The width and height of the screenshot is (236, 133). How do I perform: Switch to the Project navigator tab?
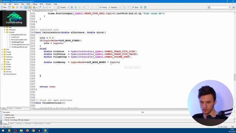point(11,108)
